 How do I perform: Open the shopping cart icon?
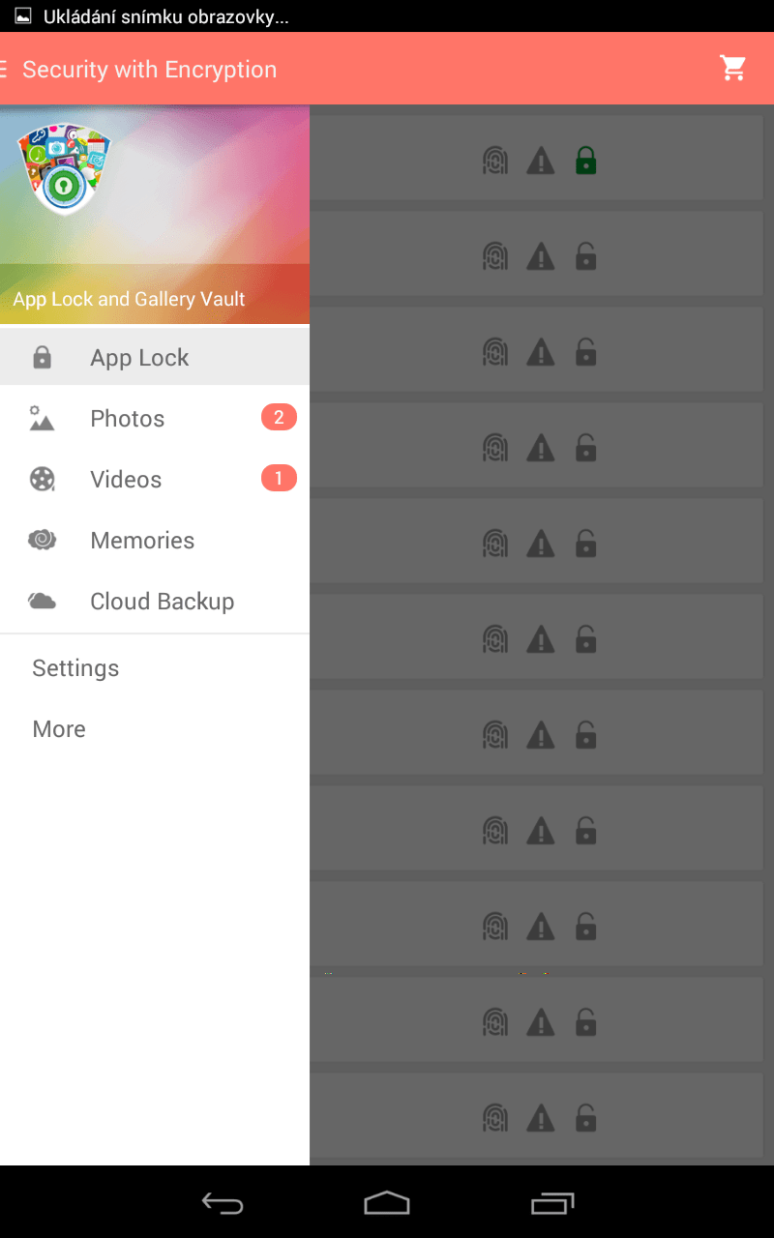click(x=733, y=68)
